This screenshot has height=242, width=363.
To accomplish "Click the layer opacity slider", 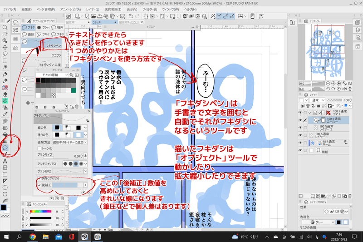I will pos(334,100).
